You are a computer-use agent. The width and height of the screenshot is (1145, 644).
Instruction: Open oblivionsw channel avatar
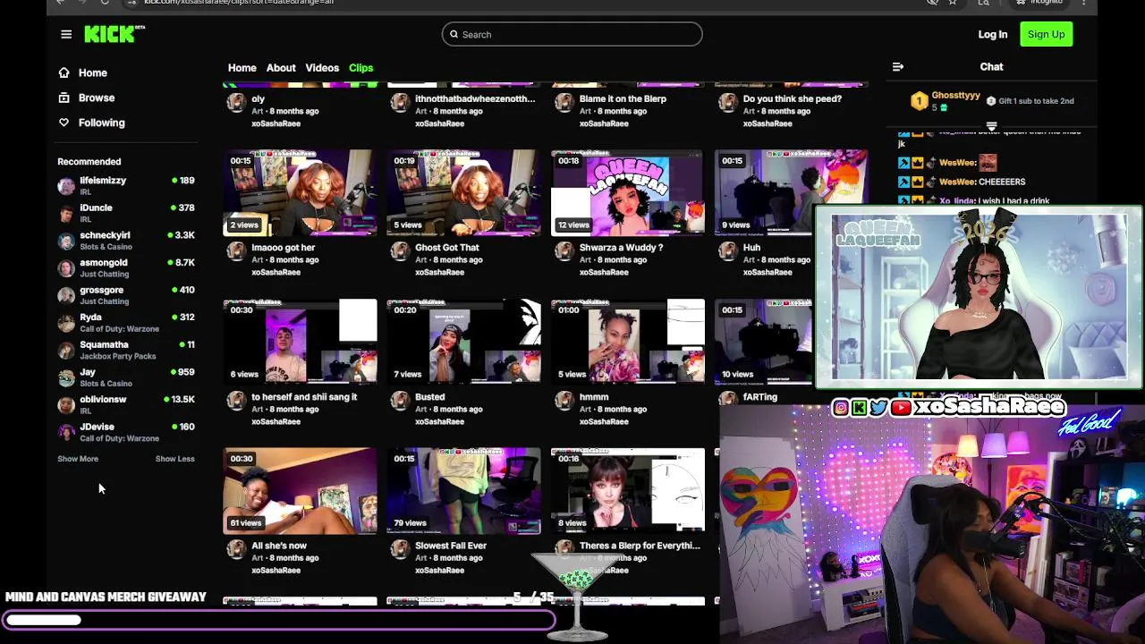tap(66, 404)
